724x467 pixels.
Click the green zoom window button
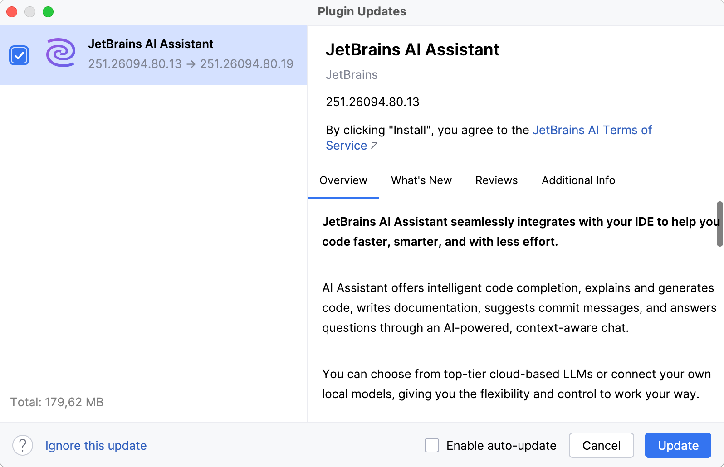(48, 12)
